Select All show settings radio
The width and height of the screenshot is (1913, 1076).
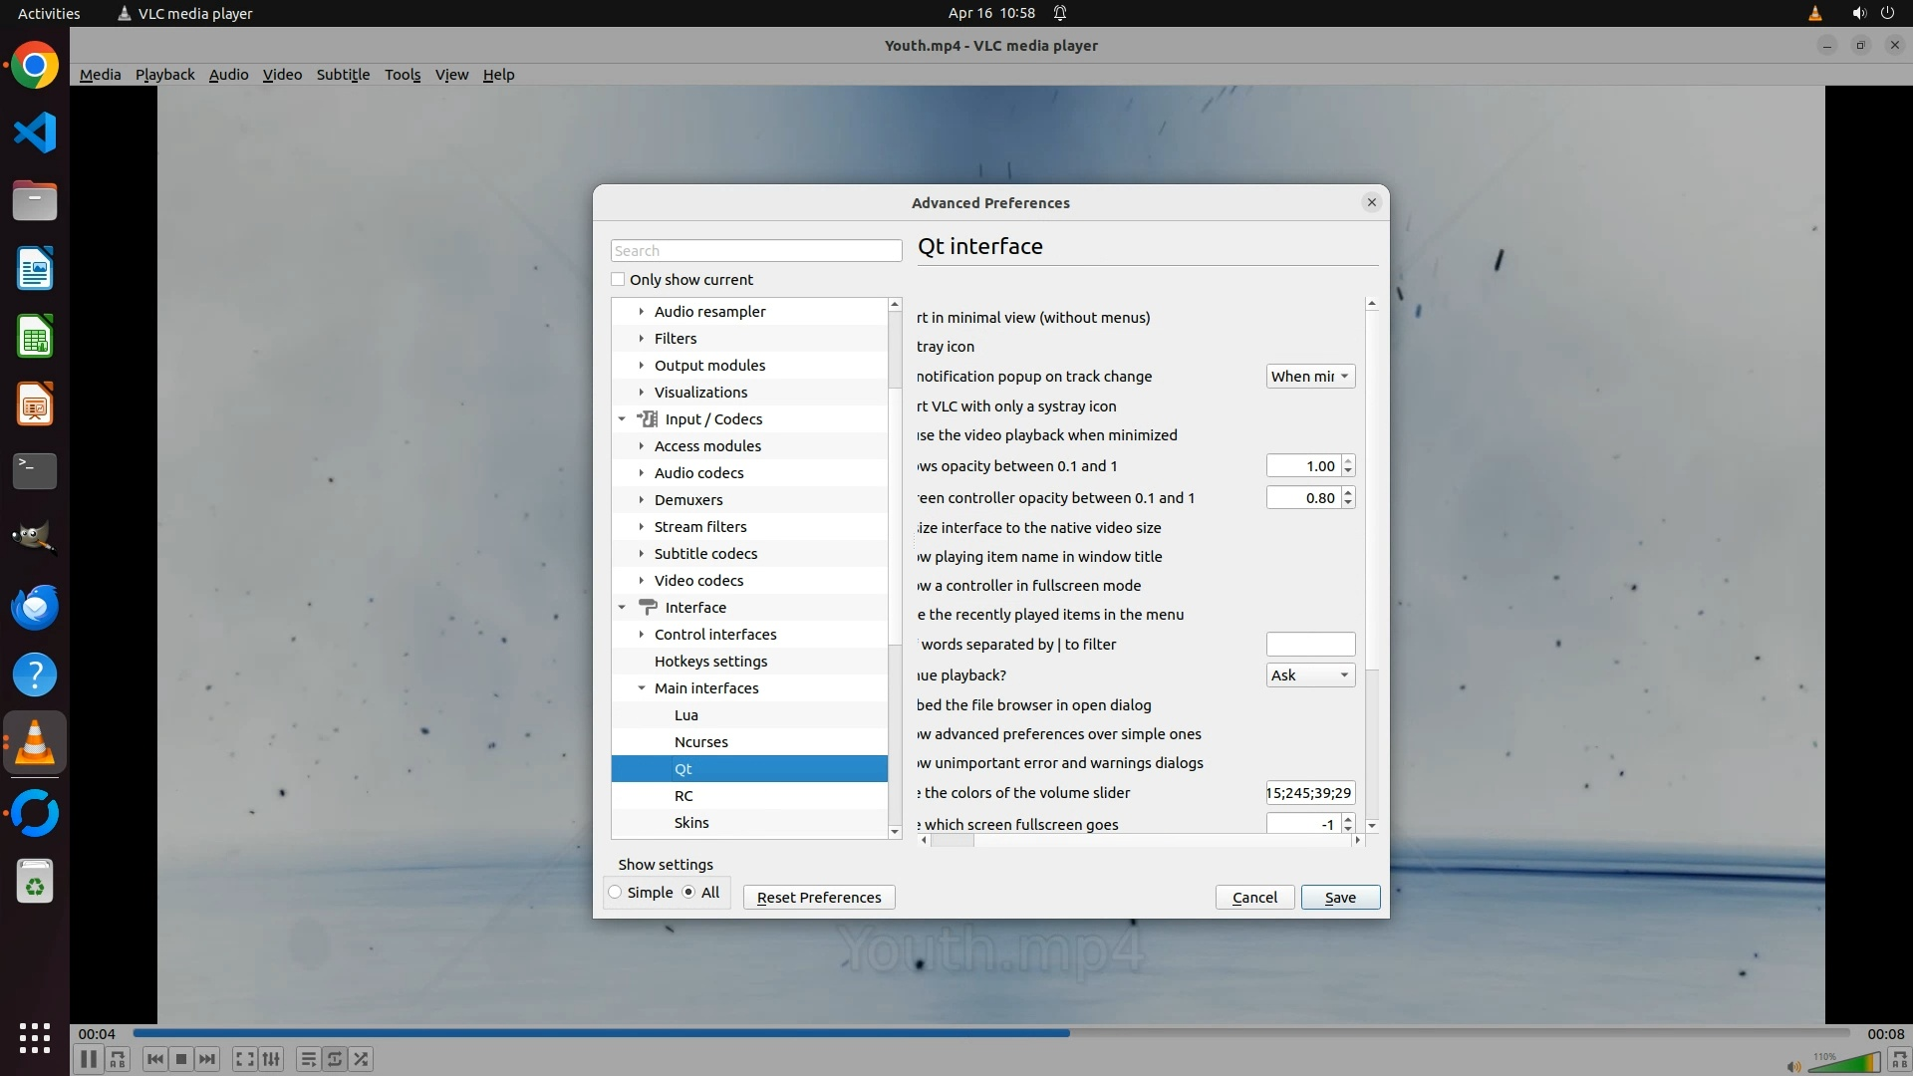pos(688,893)
